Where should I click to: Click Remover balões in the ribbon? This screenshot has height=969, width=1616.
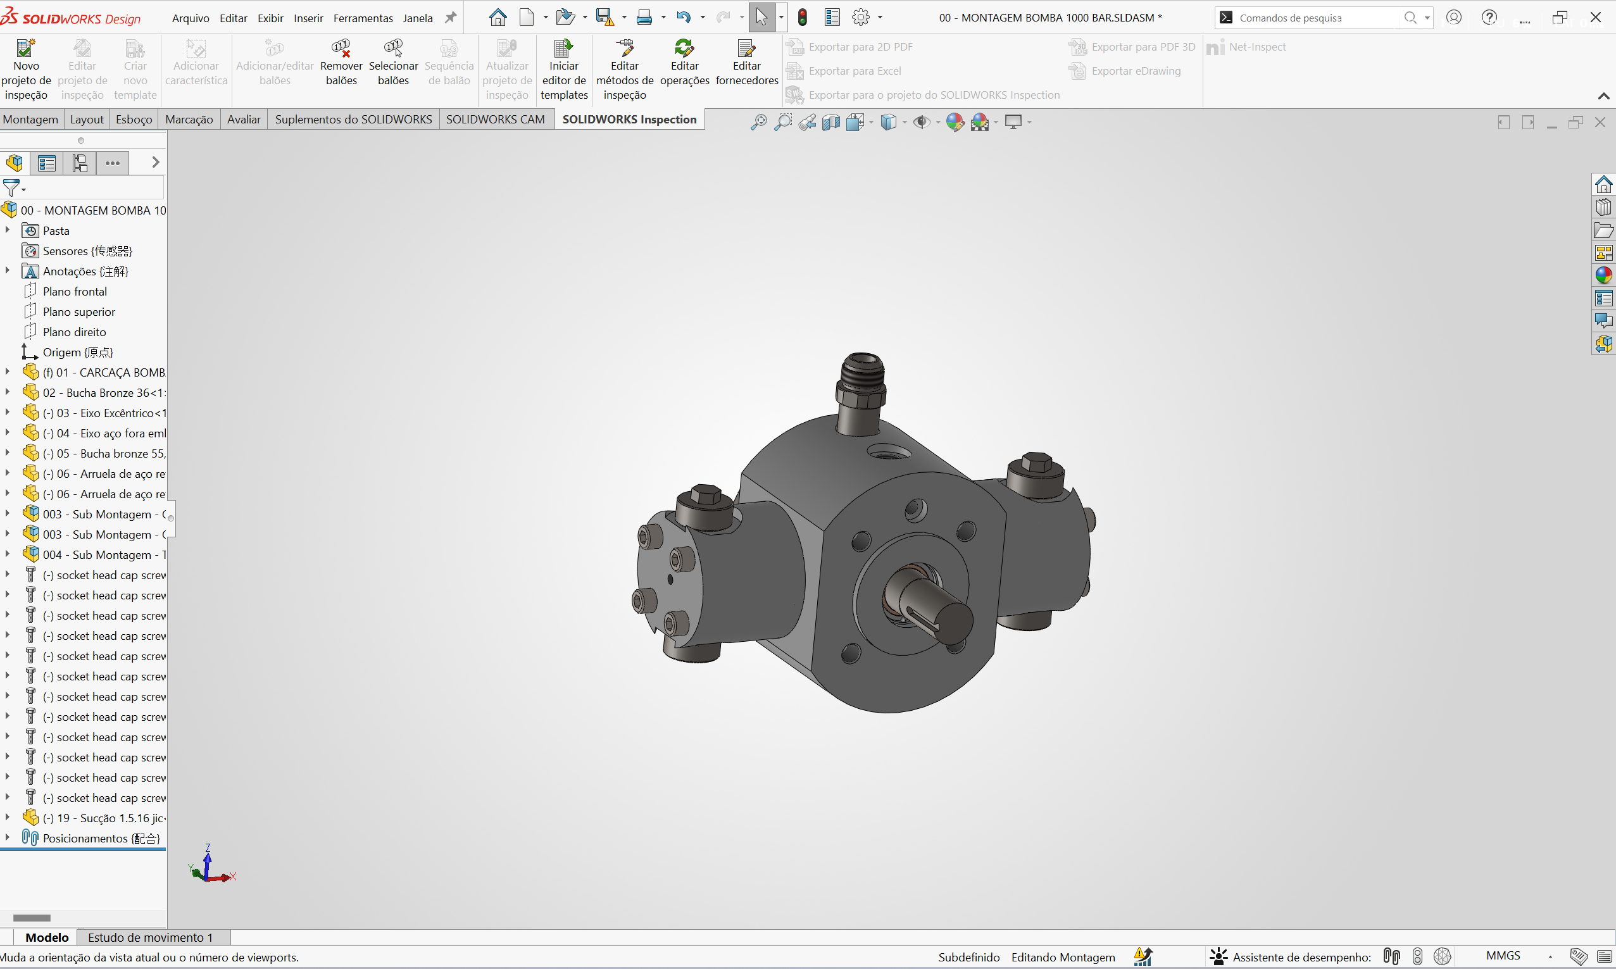point(341,63)
